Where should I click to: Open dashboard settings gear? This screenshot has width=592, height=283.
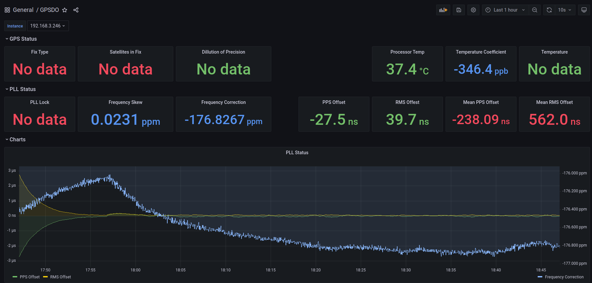(473, 10)
